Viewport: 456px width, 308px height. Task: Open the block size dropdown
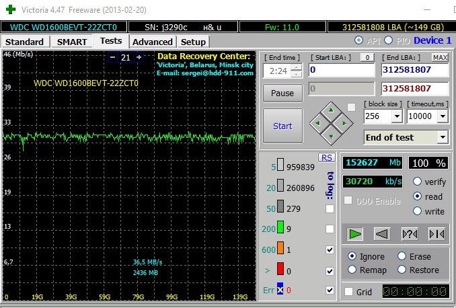[397, 116]
